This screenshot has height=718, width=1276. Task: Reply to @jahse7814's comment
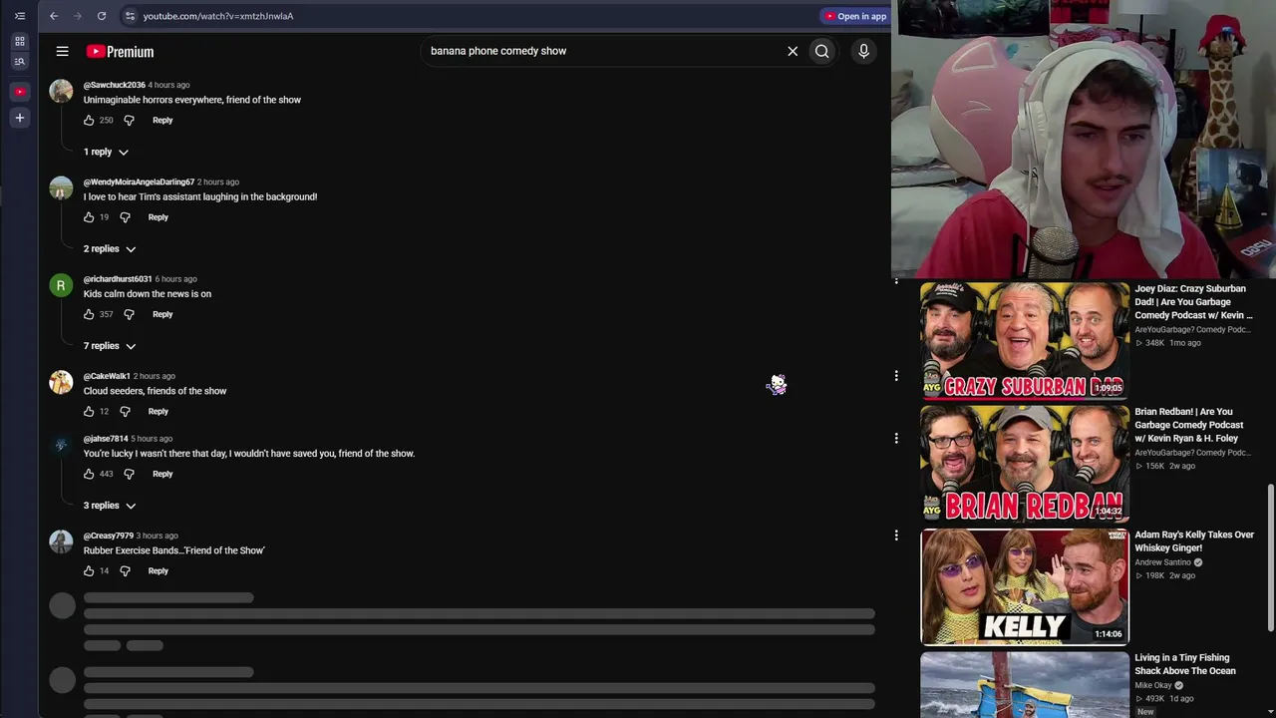[162, 474]
